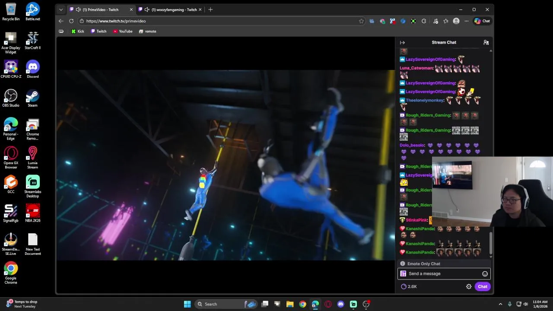Open the Twitch bookmark
This screenshot has width=553, height=311.
coord(99,31)
